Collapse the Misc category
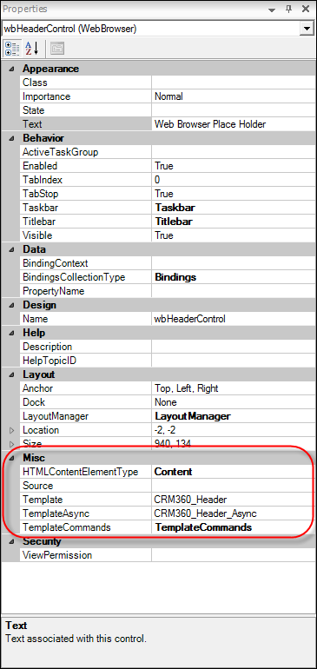This screenshot has width=317, height=669. point(11,458)
